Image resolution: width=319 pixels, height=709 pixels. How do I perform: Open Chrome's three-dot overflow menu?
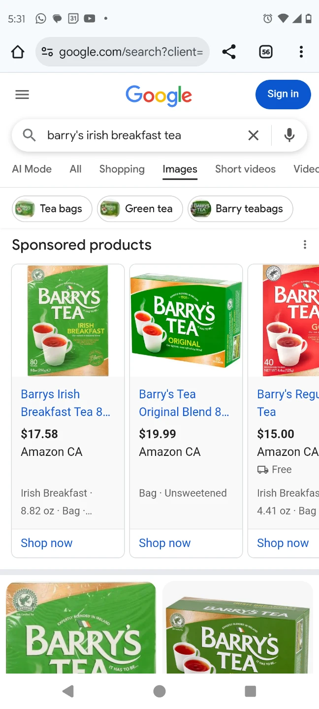pos(301,51)
